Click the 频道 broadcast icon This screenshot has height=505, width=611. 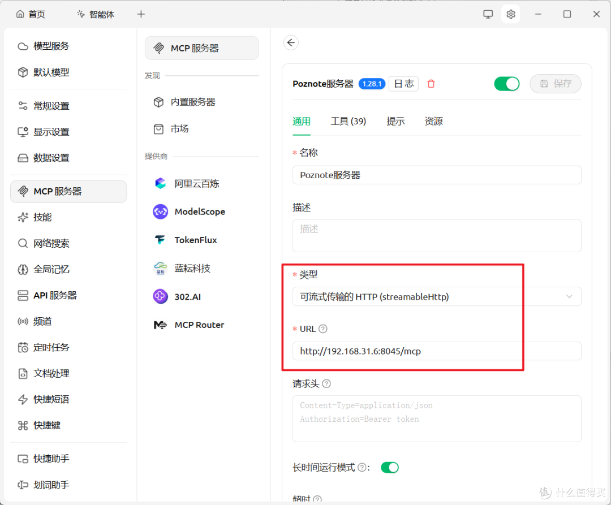pos(23,322)
